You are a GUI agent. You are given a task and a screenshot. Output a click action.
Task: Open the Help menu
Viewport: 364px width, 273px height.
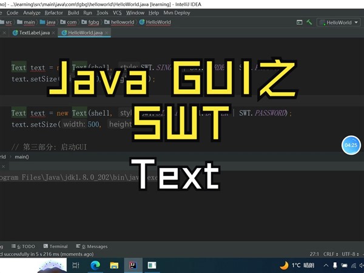click(153, 13)
